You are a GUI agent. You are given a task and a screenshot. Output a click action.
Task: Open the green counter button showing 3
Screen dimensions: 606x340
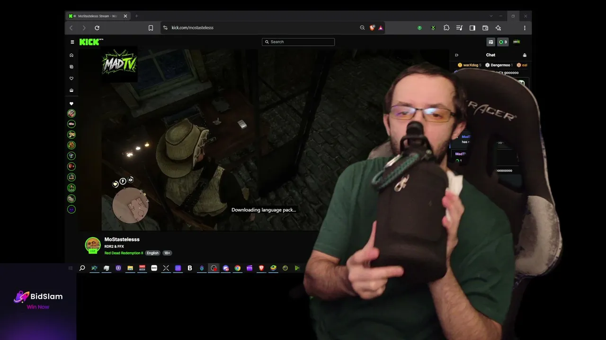503,42
